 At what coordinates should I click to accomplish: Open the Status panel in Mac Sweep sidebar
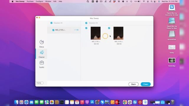pos(42,44)
